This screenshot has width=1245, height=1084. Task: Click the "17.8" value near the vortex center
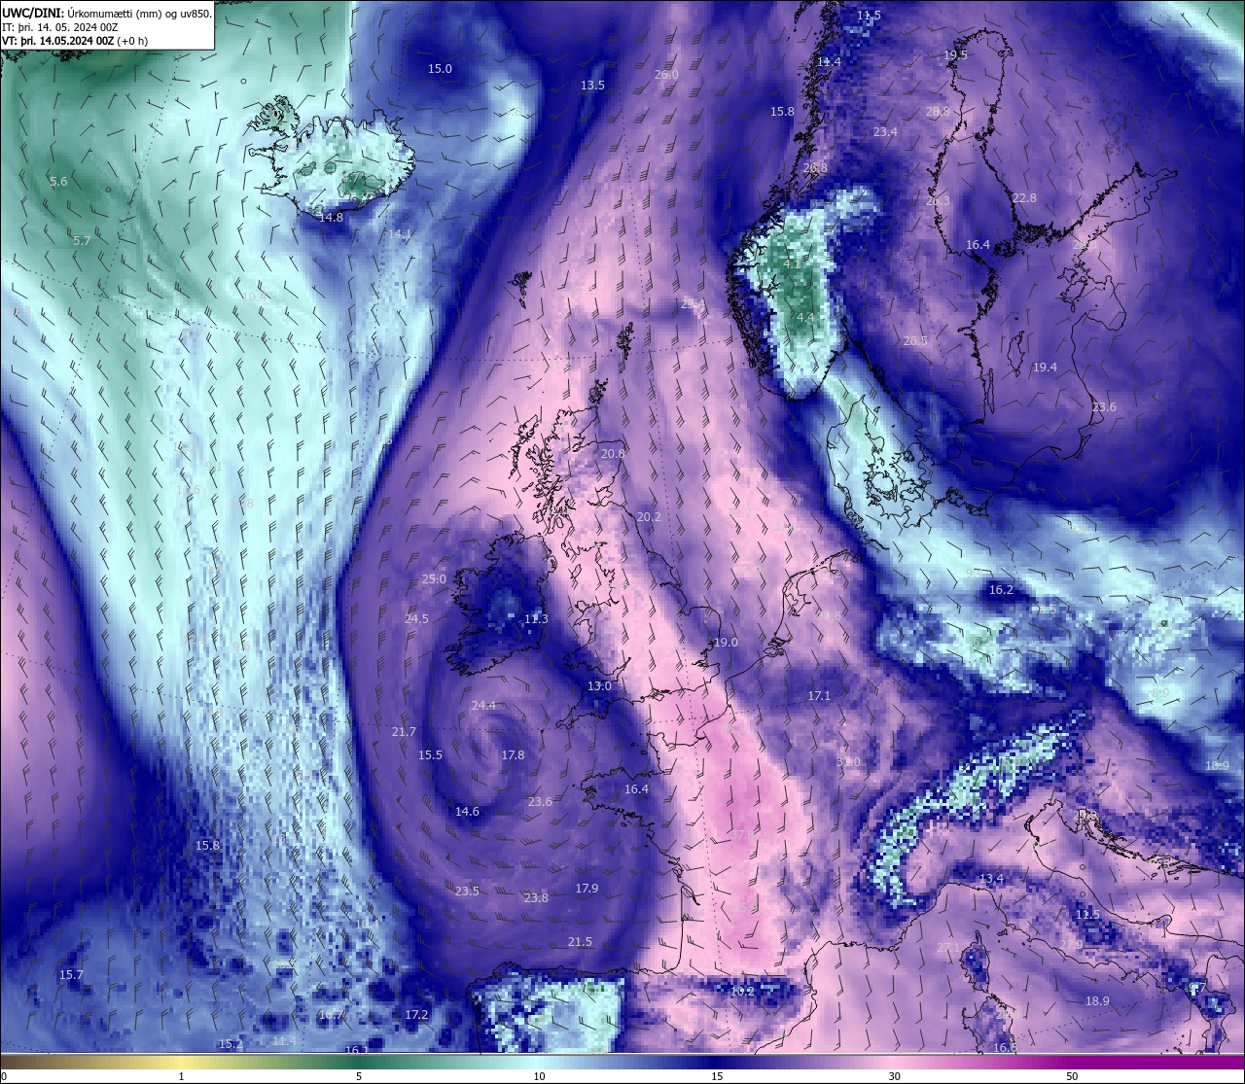tap(513, 755)
